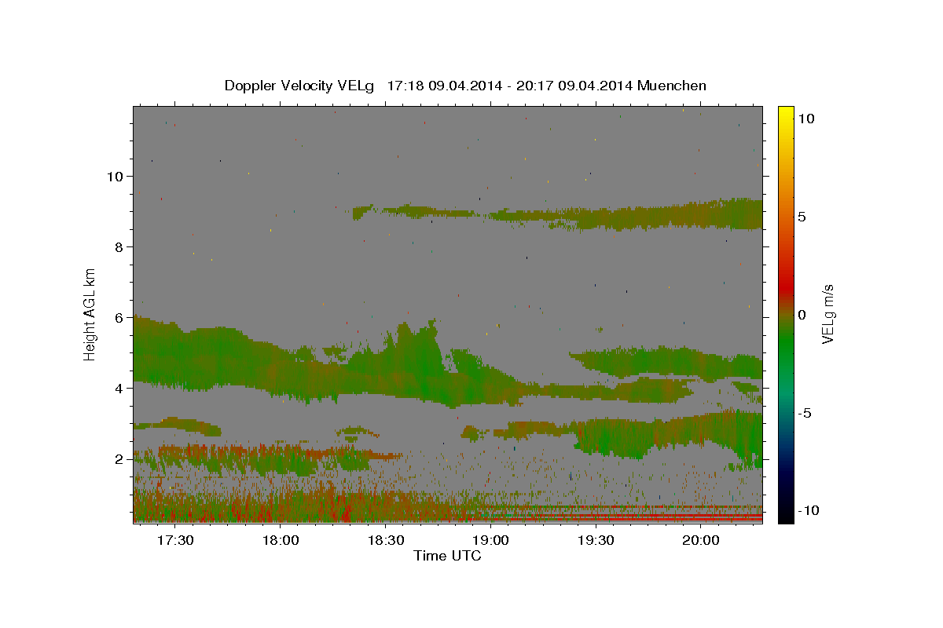Click the black bottom of the colorbar
The height and width of the screenshot is (628, 943).
coord(786,514)
